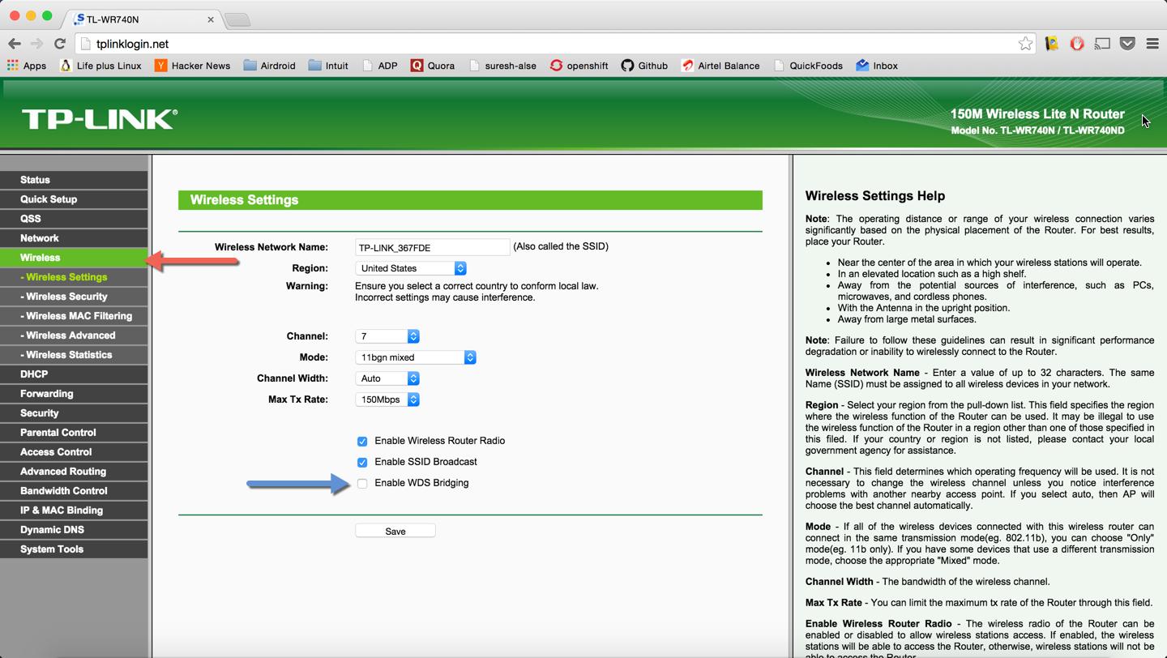This screenshot has height=658, width=1167.
Task: Open Bandwidth Control in the sidebar
Action: (74, 491)
